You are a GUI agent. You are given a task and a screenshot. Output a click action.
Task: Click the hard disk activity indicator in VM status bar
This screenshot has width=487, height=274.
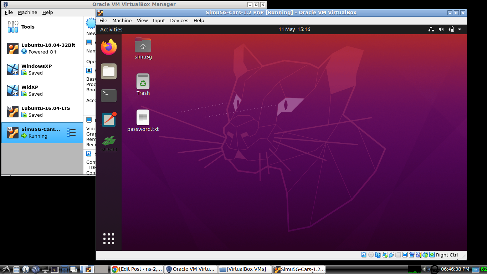tap(364, 255)
